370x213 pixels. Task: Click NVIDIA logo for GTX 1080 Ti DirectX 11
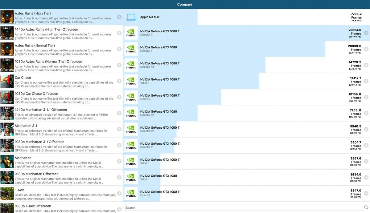point(131,33)
